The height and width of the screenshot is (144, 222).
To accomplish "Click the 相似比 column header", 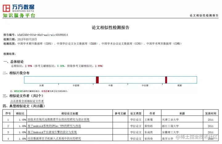I will 20,113.
